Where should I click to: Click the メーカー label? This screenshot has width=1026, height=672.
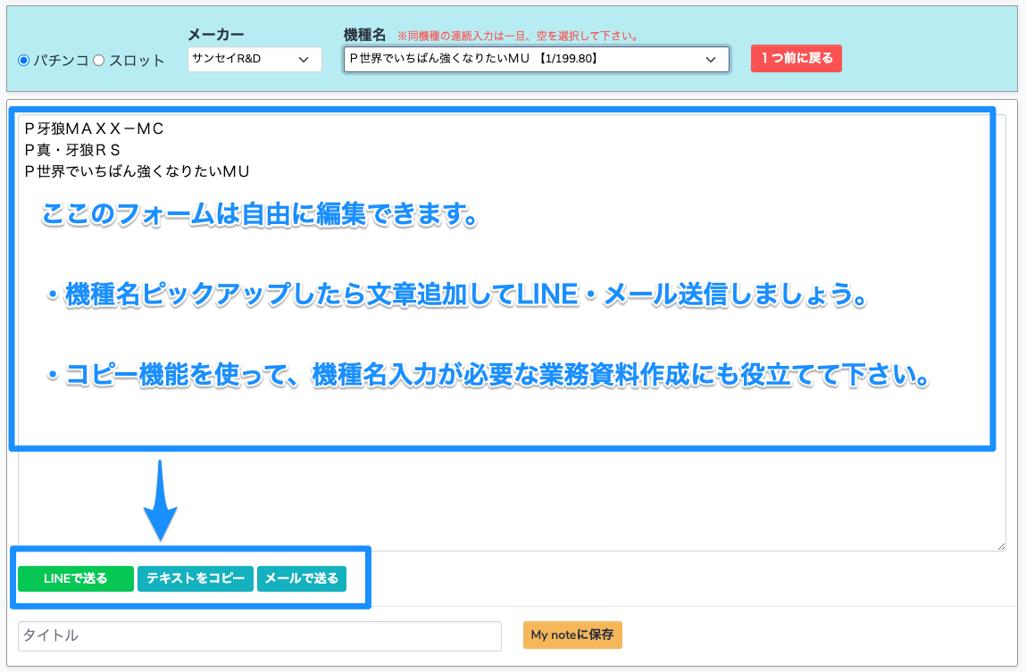(216, 34)
